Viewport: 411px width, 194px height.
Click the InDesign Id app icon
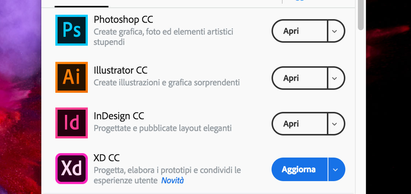click(72, 123)
